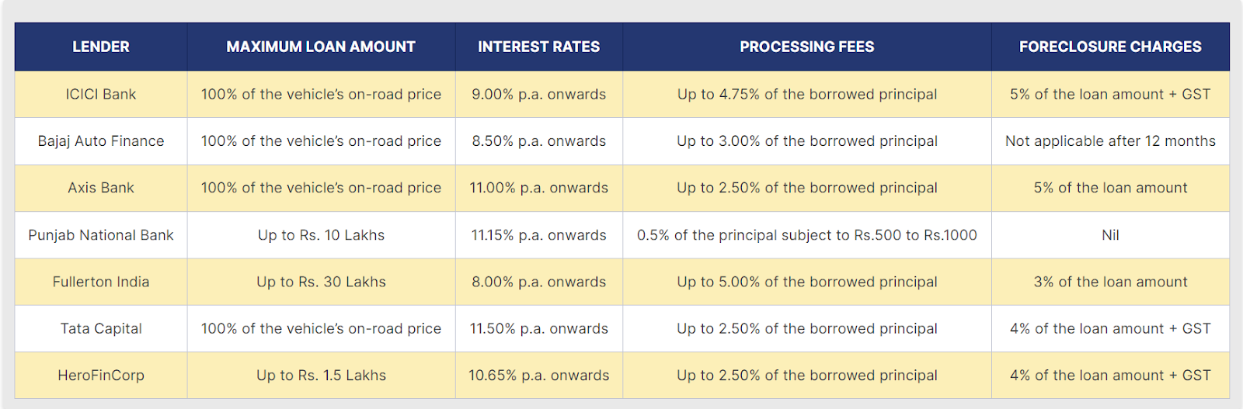
Task: Click the Bajaj Auto Finance cell
Action: (x=101, y=141)
